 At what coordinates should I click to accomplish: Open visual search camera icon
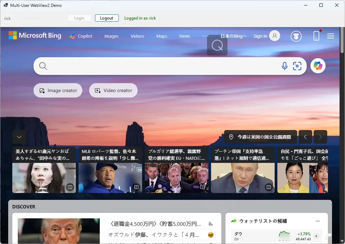(x=297, y=66)
